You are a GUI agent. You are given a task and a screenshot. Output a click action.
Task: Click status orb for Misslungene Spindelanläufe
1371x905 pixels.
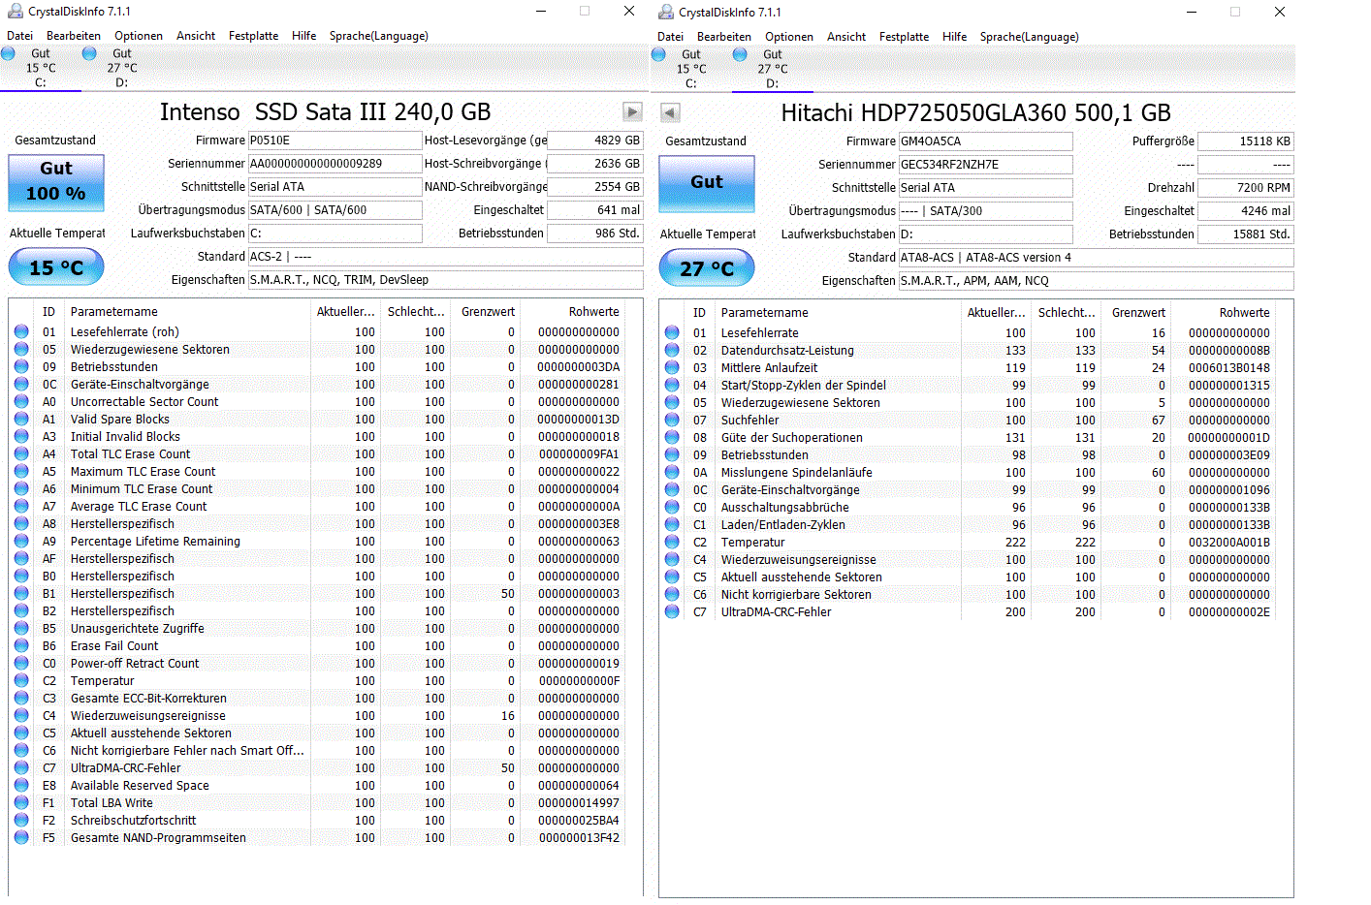[x=672, y=473]
